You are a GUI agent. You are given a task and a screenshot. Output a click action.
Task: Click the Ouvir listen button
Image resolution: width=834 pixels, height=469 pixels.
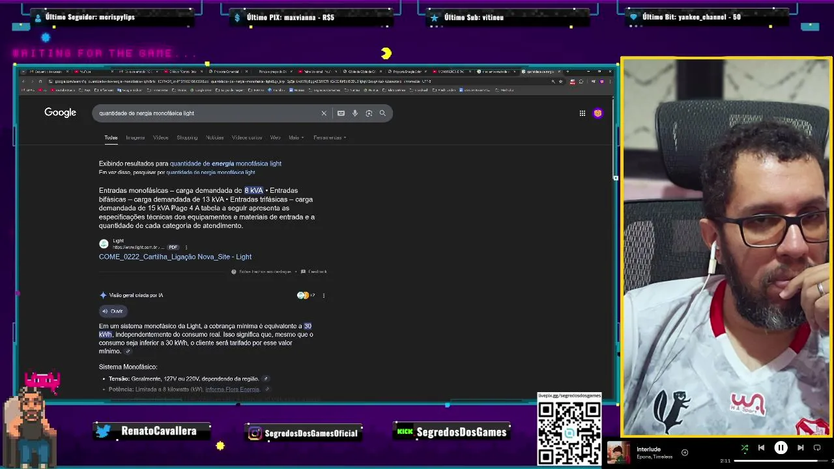coord(113,311)
